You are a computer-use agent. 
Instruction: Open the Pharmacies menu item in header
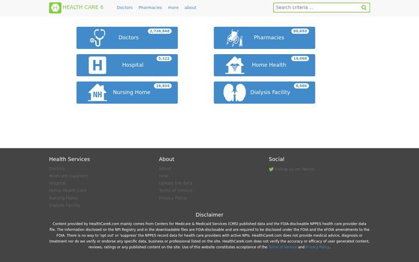click(150, 8)
